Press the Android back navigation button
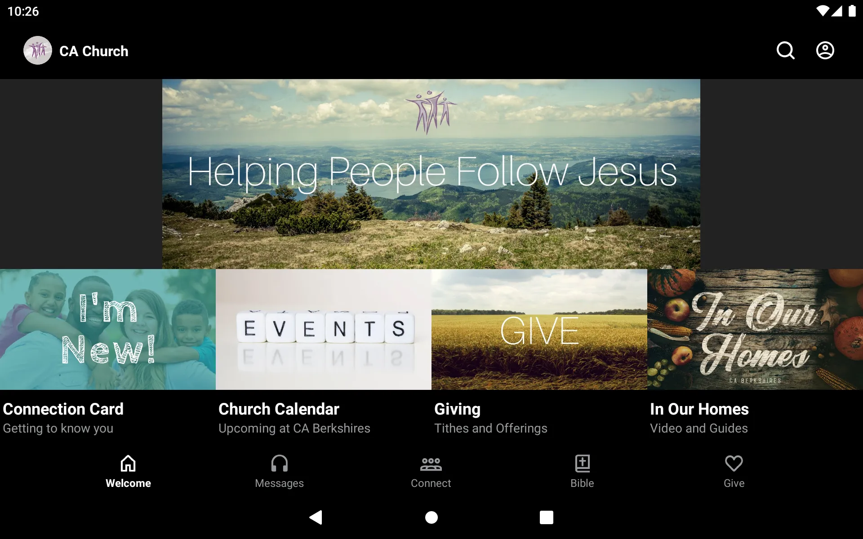Viewport: 863px width, 539px height. click(x=316, y=517)
